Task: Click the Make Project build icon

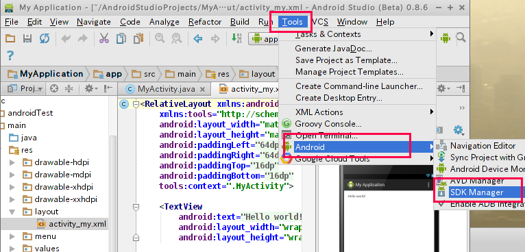Action: pos(236,38)
